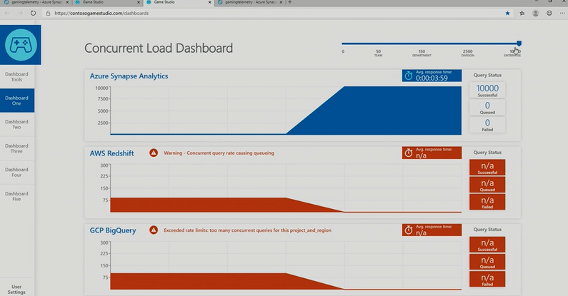Select Dashboard Two in the sidebar
The height and width of the screenshot is (296, 568).
click(x=16, y=124)
